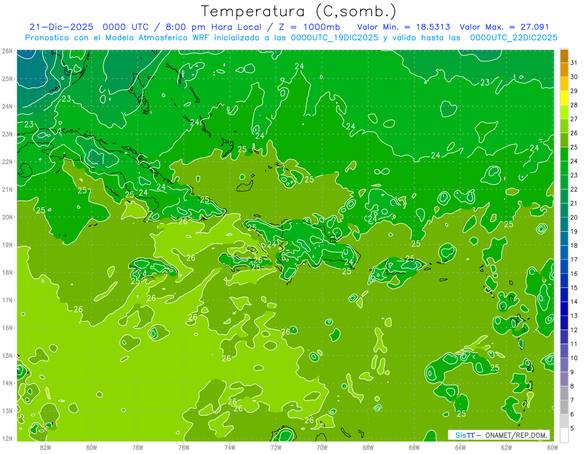The width and height of the screenshot is (587, 454).
Task: Click the legend value 16 on color scale
Action: (574, 273)
